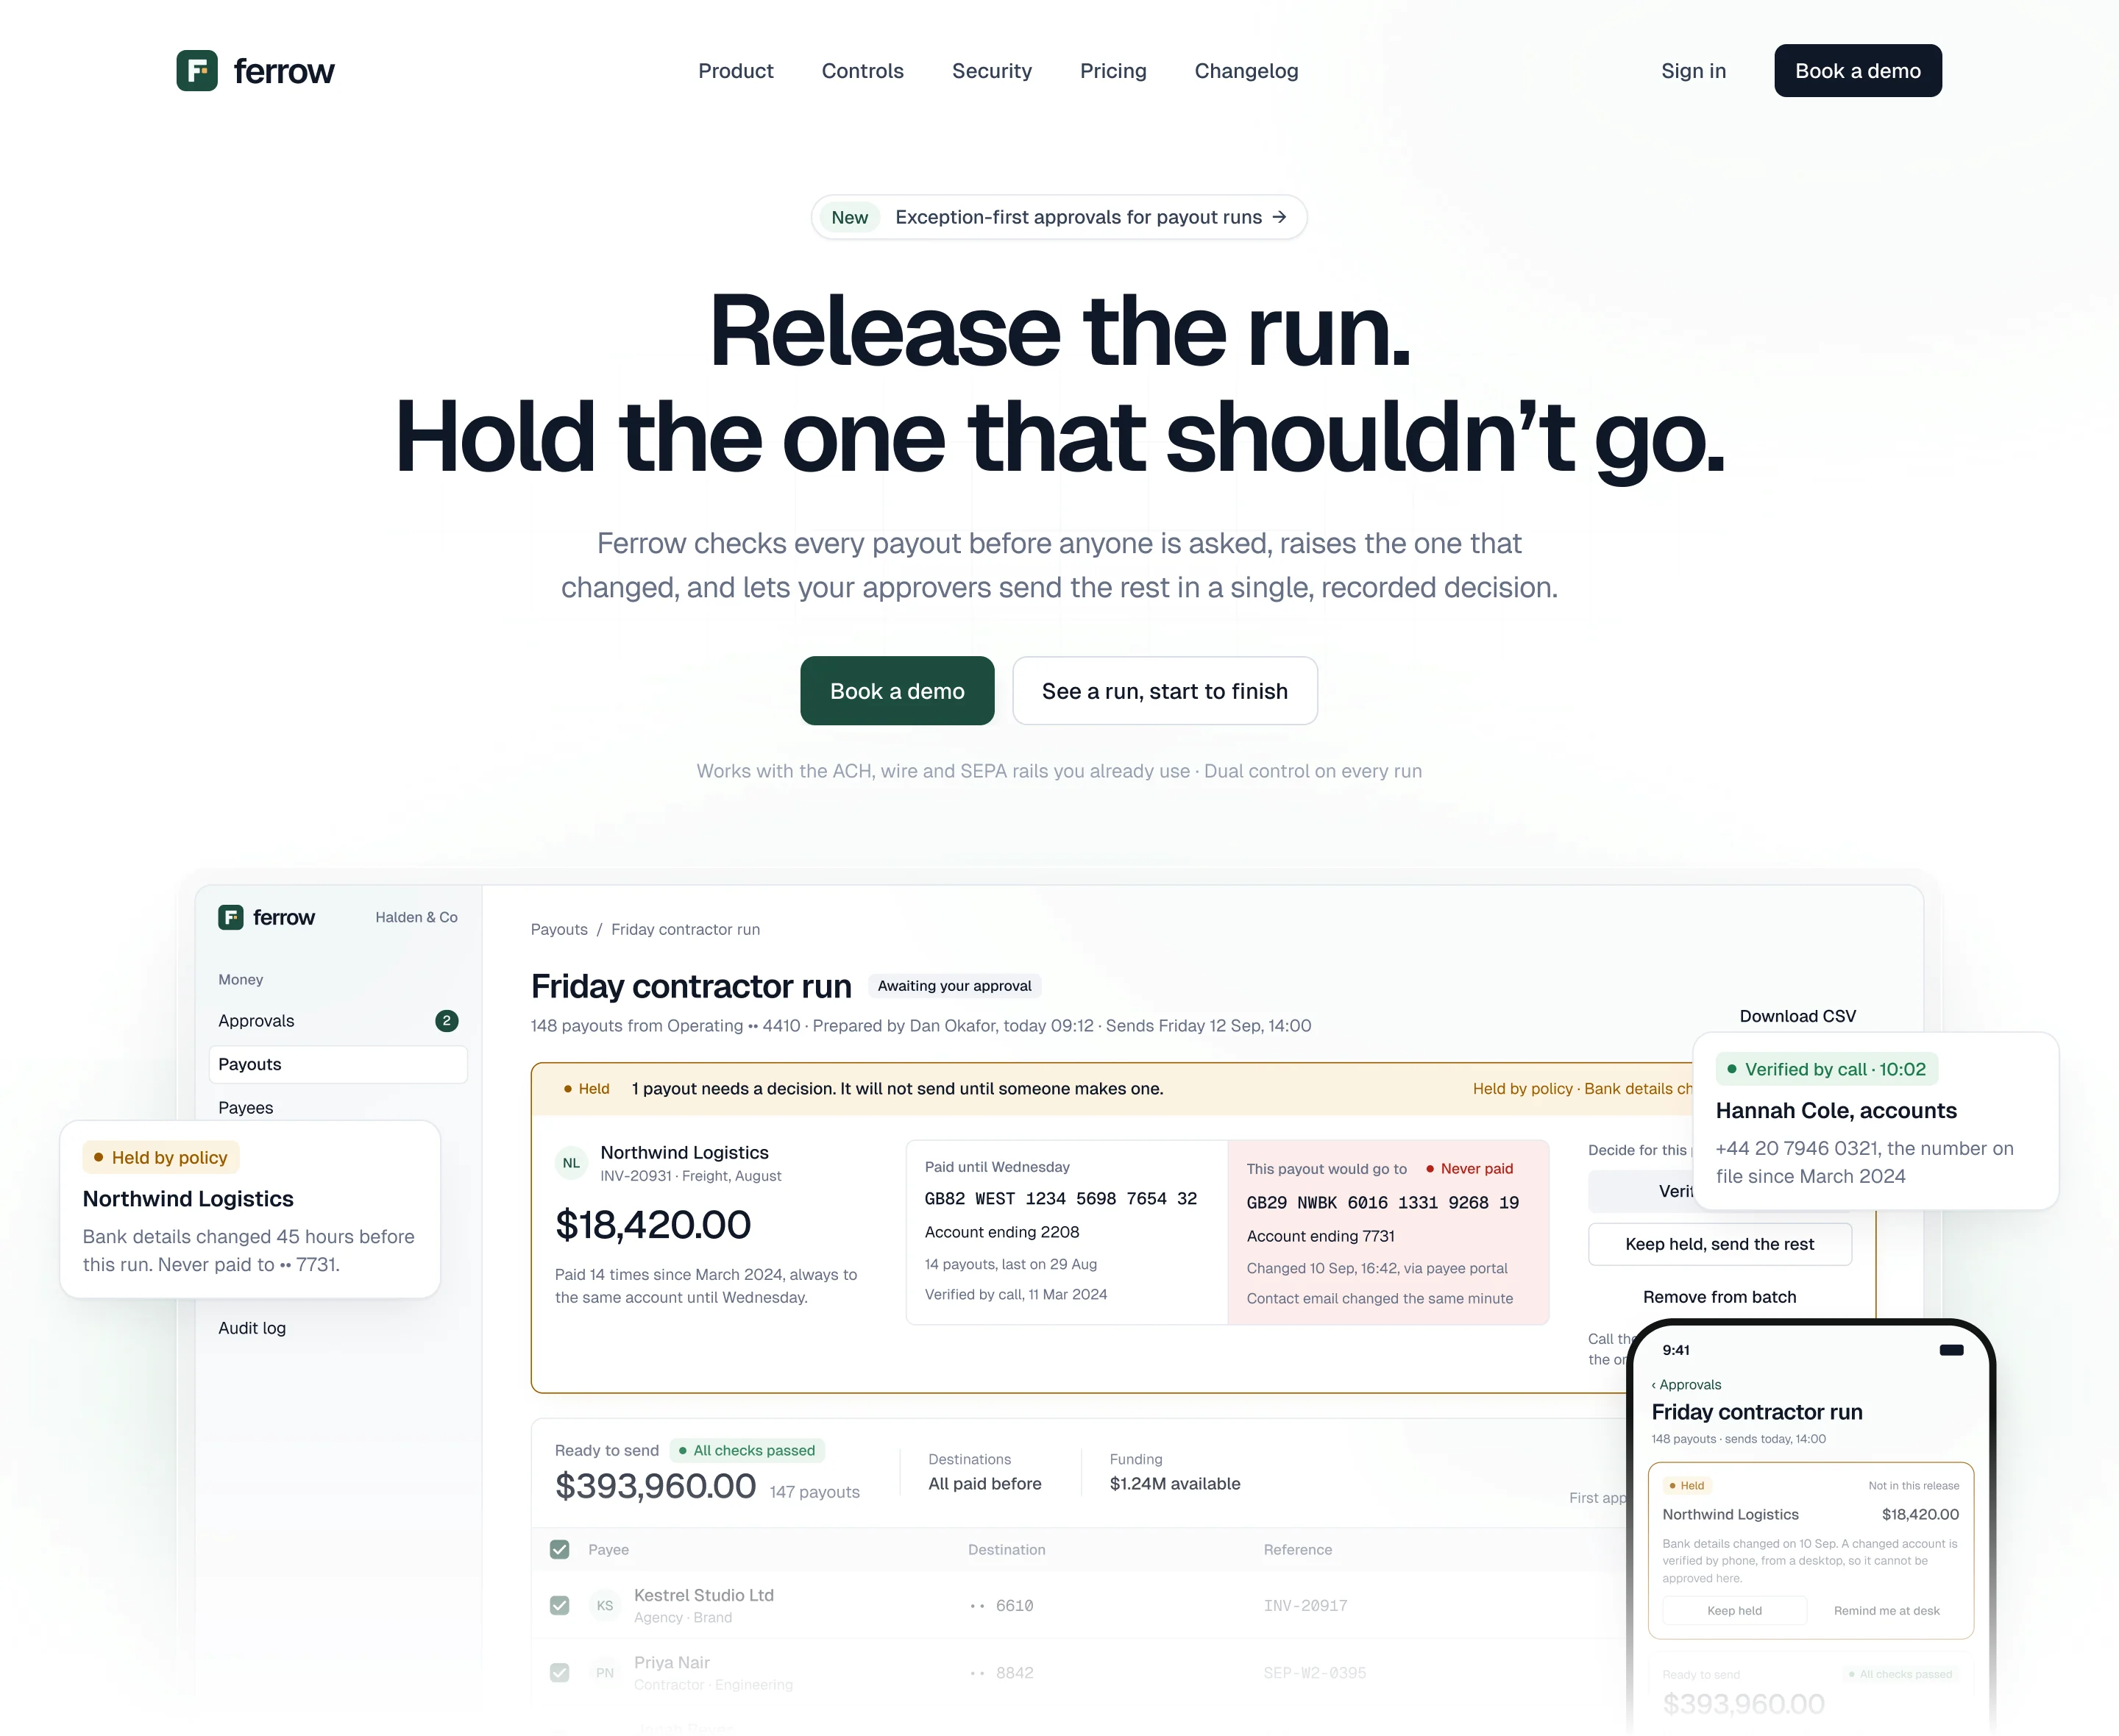Click the Destination column header
This screenshot has width=2119, height=1736.
point(1006,1549)
